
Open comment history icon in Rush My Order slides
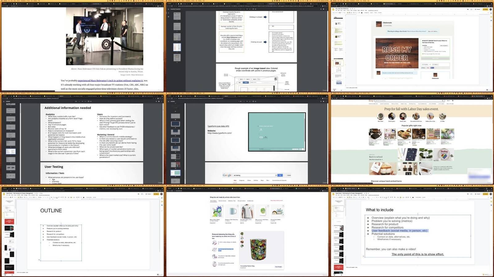[x=468, y=9]
